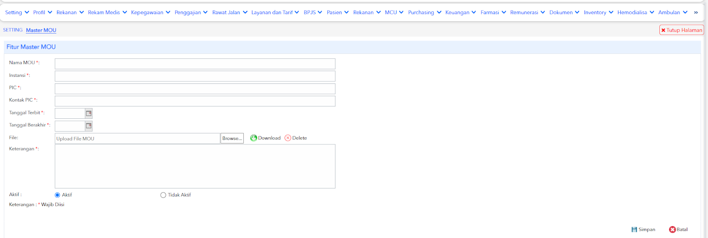The width and height of the screenshot is (708, 238).
Task: Click the red Delete icon
Action: (x=288, y=138)
